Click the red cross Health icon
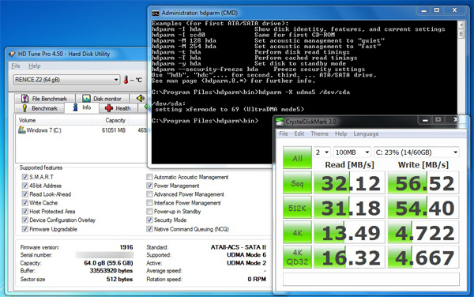The width and height of the screenshot is (474, 297). pyautogui.click(x=109, y=108)
